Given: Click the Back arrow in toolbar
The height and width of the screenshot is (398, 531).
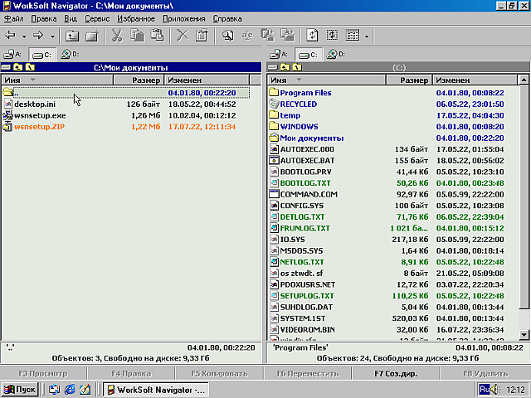Looking at the screenshot, I should 11,36.
